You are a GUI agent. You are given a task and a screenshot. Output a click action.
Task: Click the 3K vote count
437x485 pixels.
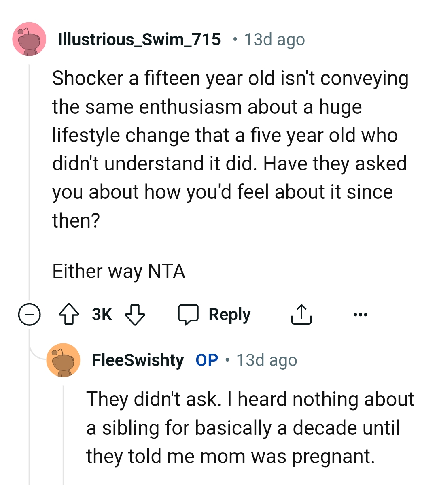[102, 314]
